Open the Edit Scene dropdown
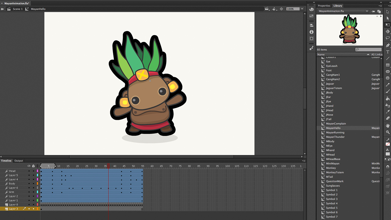This screenshot has width=391, height=220. 267,9
